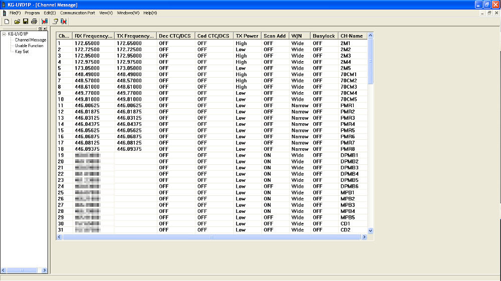Select channel name 70CM1
Viewport: 501px width, 281px height.
pos(348,75)
